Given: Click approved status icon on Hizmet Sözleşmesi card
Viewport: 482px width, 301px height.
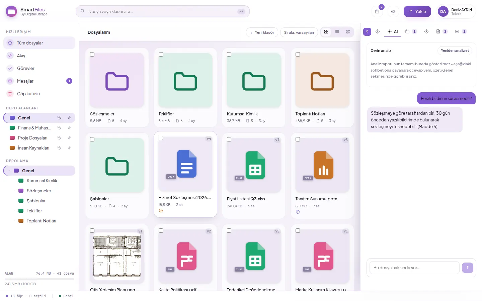Looking at the screenshot, I should tap(161, 211).
